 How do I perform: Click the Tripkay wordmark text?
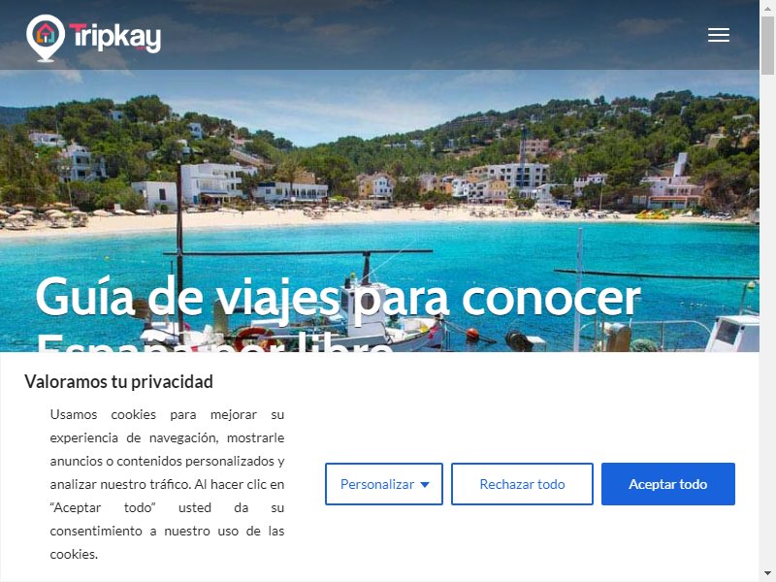pos(114,38)
